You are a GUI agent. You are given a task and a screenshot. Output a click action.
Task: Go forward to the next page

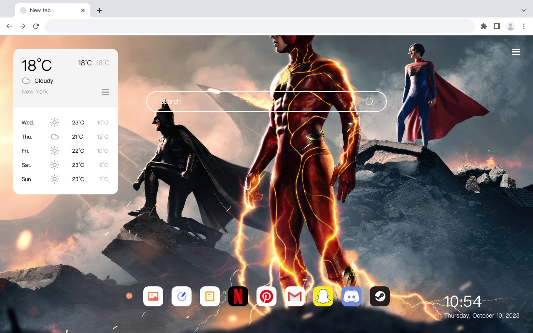22,26
